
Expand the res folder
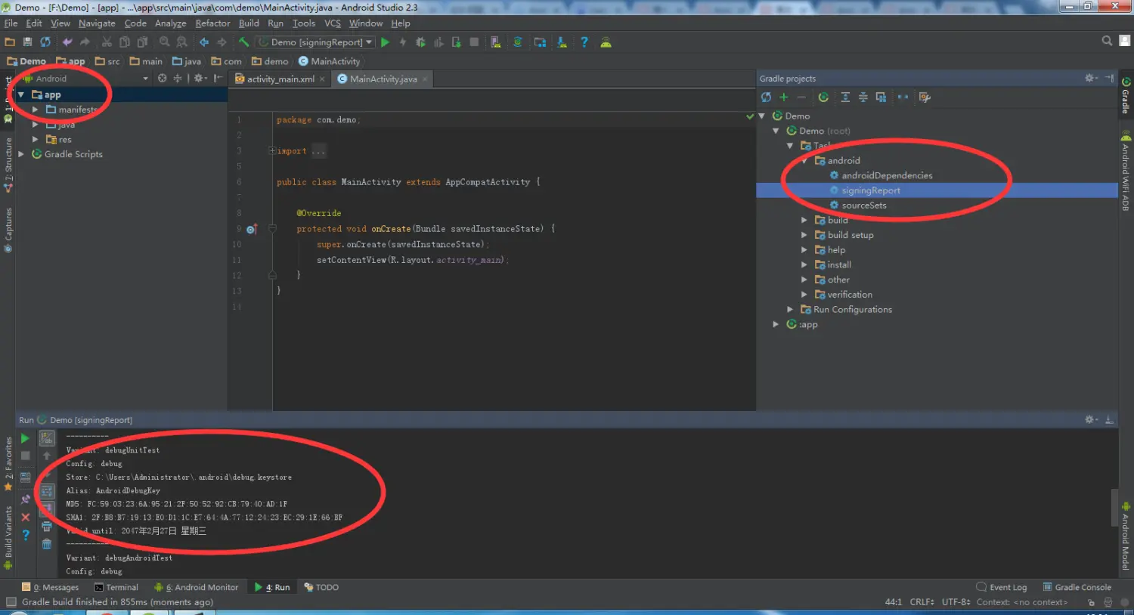[x=35, y=139]
